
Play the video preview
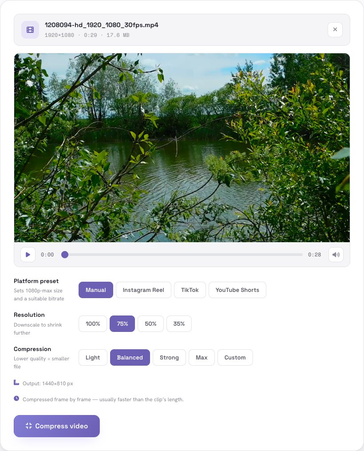(28, 255)
